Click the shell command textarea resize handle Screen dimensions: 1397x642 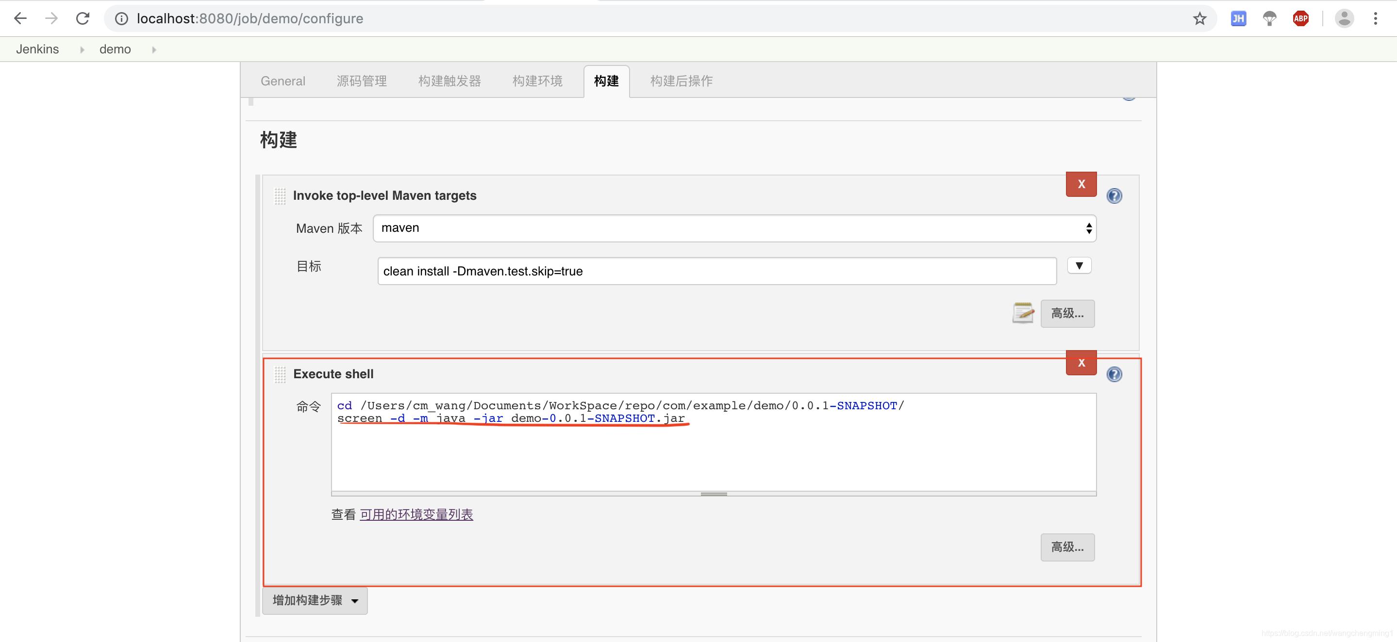click(713, 494)
